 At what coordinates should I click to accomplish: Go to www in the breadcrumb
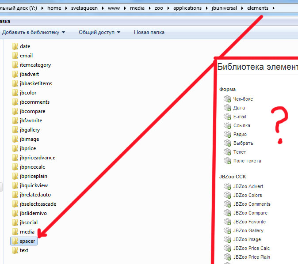114,8
